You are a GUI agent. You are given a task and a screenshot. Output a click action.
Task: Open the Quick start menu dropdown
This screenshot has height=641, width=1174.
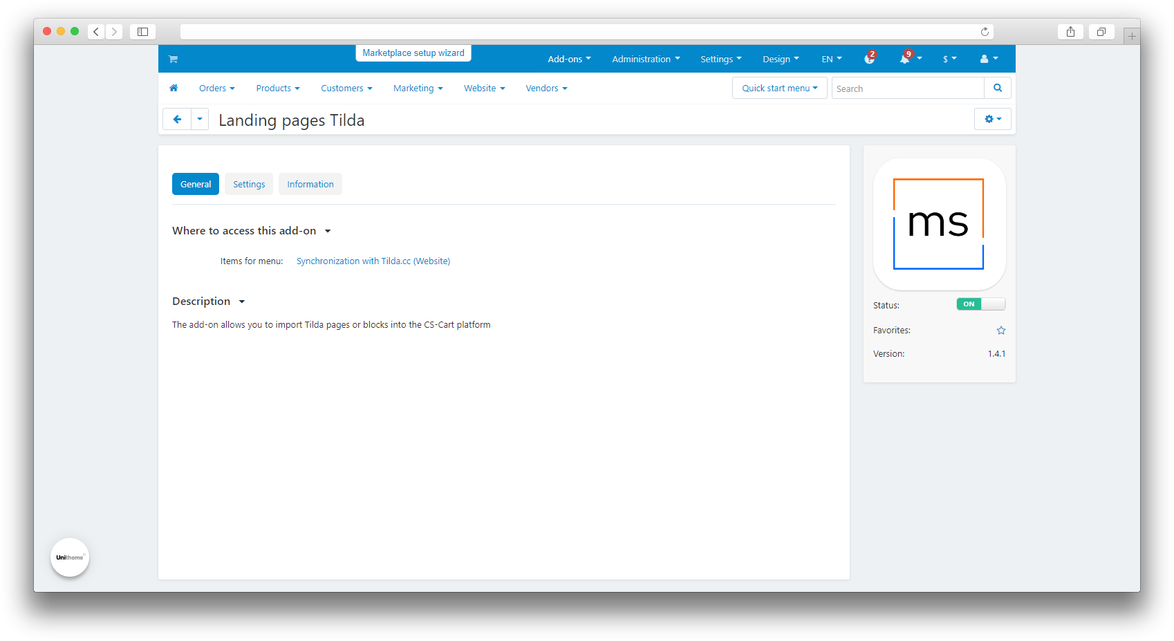779,89
